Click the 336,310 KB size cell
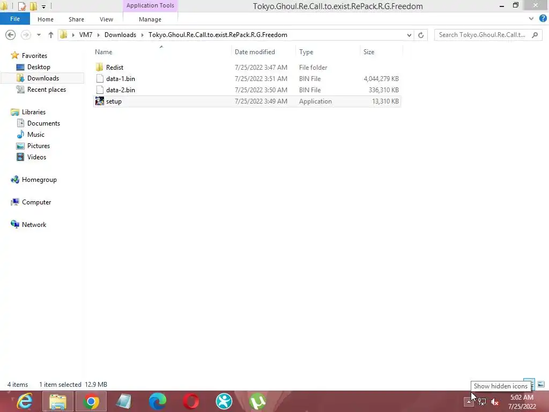This screenshot has width=549, height=412. coord(383,90)
